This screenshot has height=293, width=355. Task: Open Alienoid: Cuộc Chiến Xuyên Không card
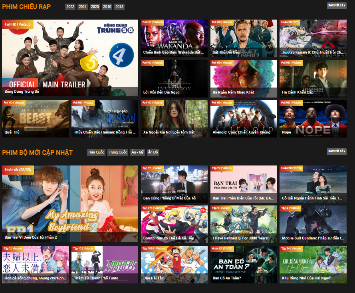[x=244, y=118]
